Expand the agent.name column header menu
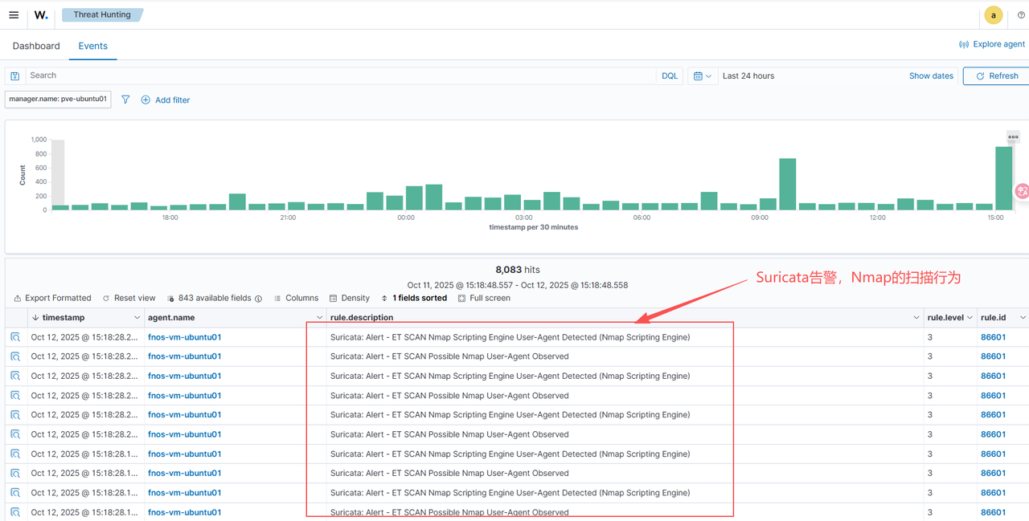 point(320,318)
